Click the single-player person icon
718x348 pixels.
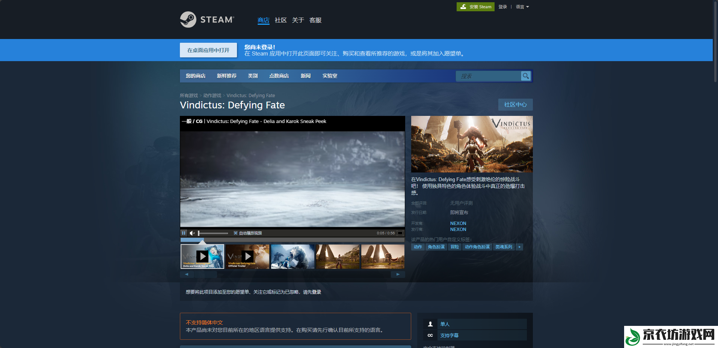430,324
